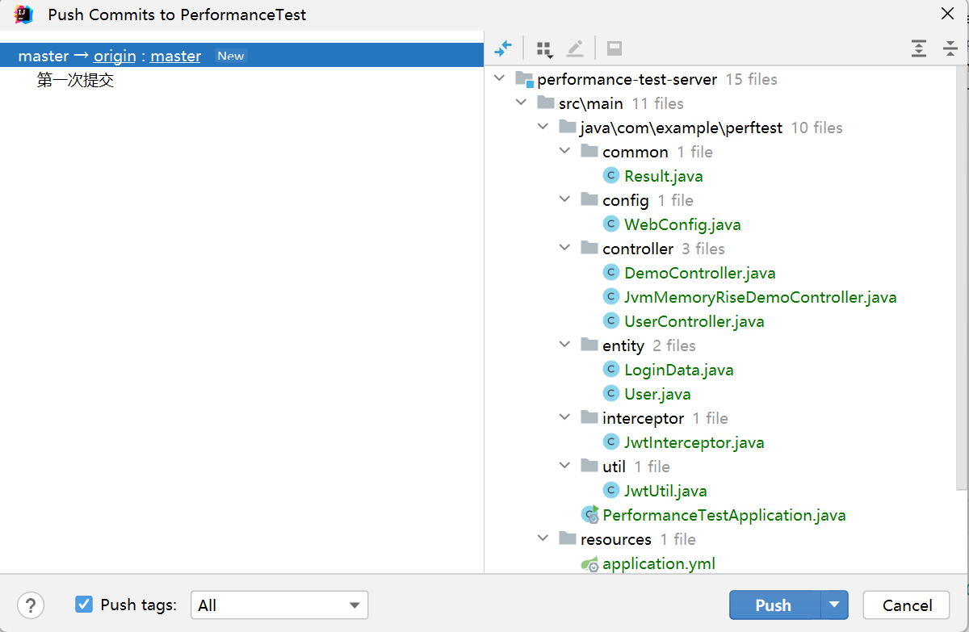Click the JwtInterceptor.java class icon
This screenshot has width=969, height=632.
click(611, 442)
